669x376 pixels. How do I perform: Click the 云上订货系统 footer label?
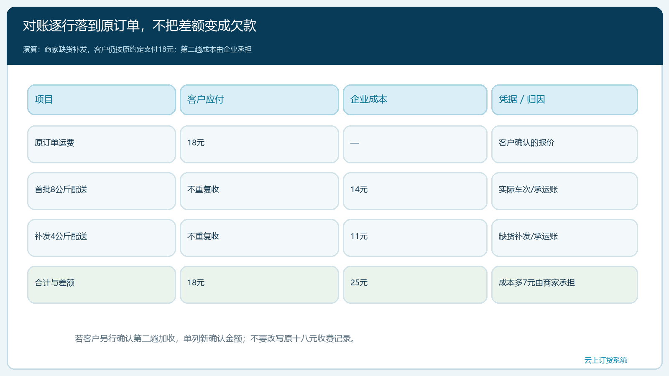point(606,360)
